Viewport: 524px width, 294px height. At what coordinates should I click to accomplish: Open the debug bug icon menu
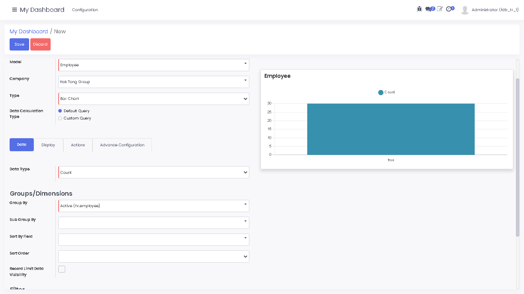click(419, 9)
